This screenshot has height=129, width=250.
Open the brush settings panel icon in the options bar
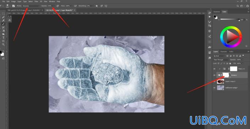13,6
